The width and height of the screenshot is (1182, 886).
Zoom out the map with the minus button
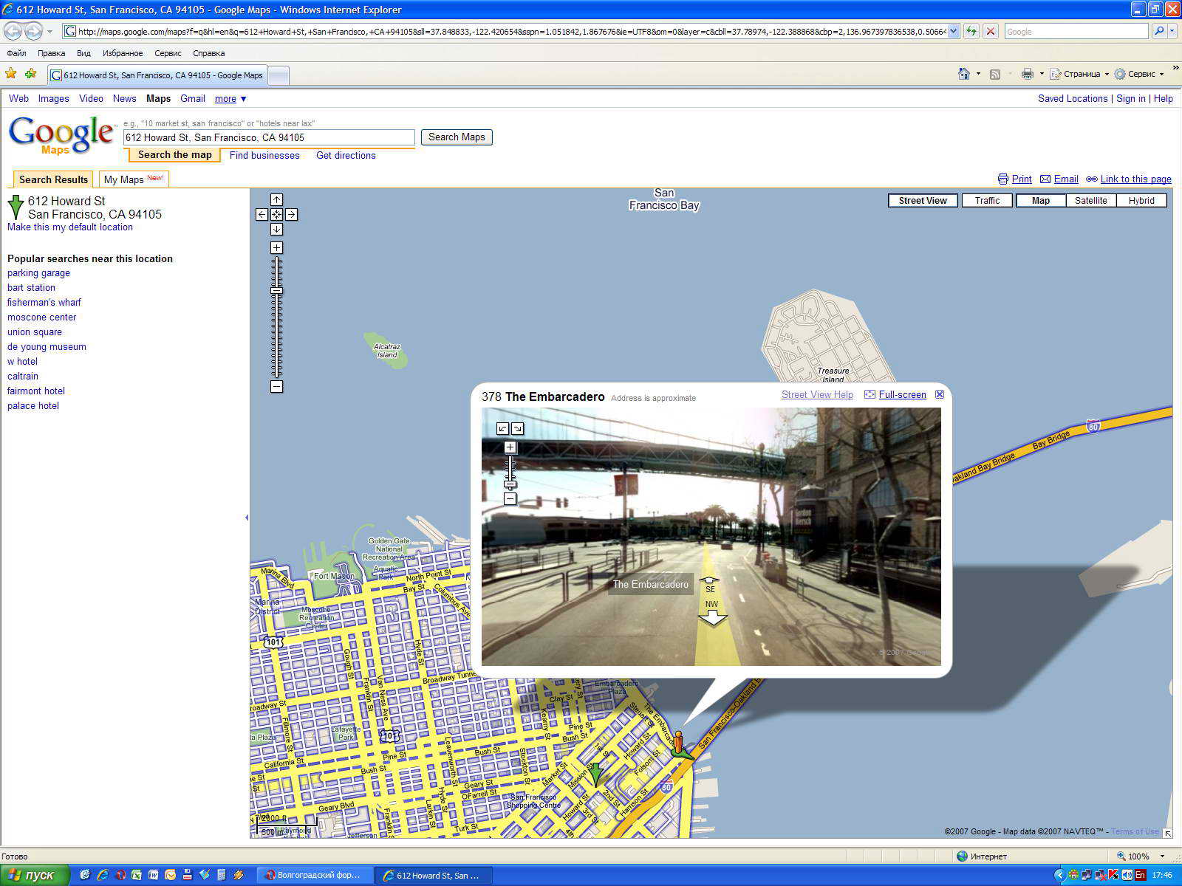coord(276,386)
